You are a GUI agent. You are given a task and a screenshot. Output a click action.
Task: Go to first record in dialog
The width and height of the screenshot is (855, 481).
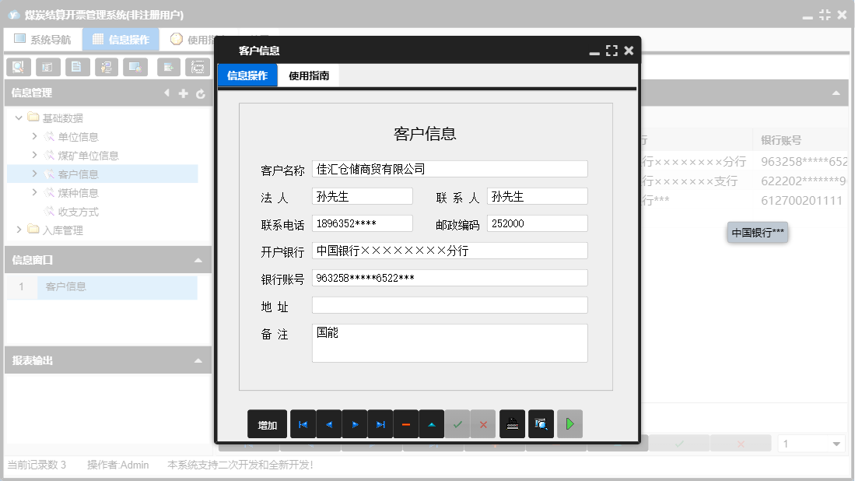(303, 424)
